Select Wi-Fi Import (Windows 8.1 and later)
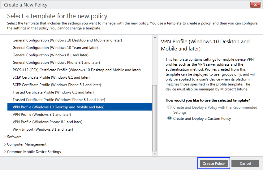Screen dimensions: 263x170 43,129
